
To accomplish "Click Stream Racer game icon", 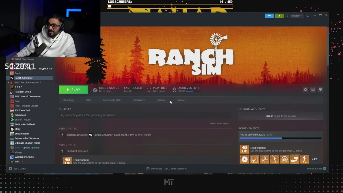I will point(12,134).
